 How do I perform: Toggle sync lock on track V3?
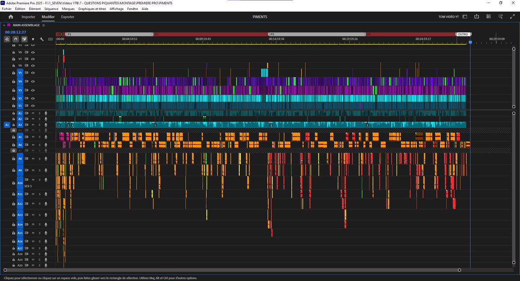tap(26, 90)
